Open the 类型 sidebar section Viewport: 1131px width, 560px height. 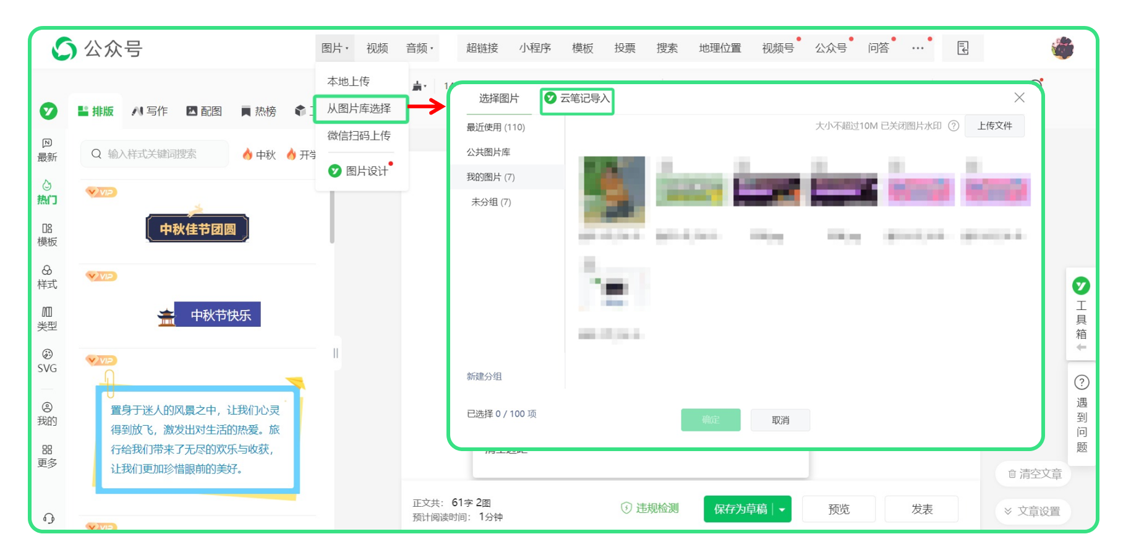click(47, 319)
